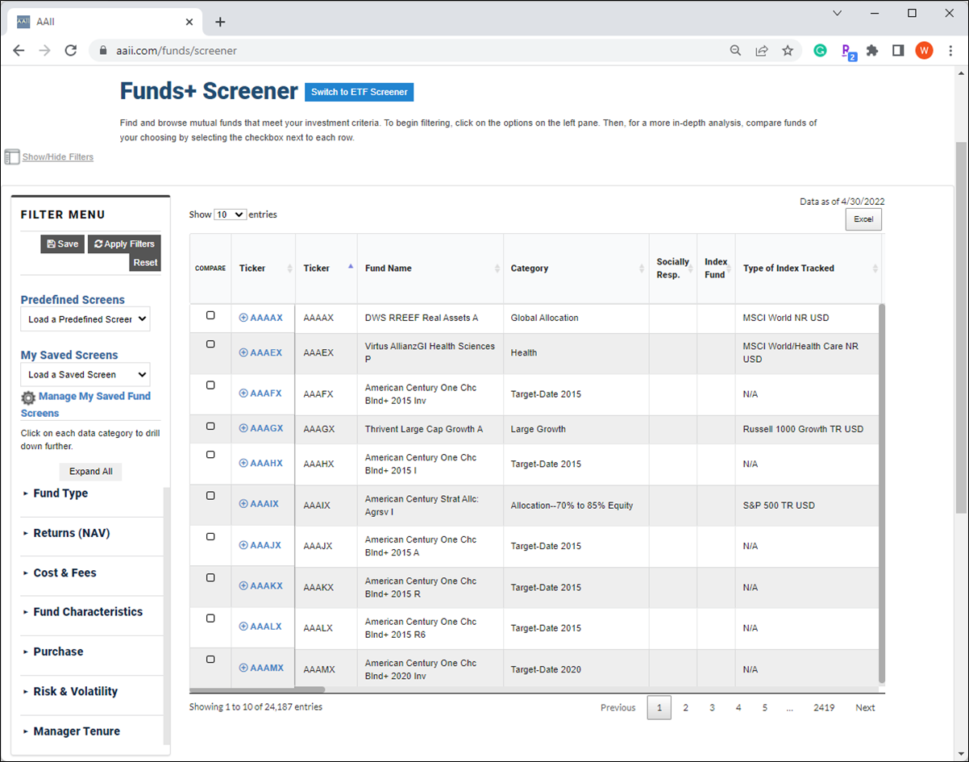The width and height of the screenshot is (969, 762).
Task: Click the Reset filters button
Action: [145, 262]
